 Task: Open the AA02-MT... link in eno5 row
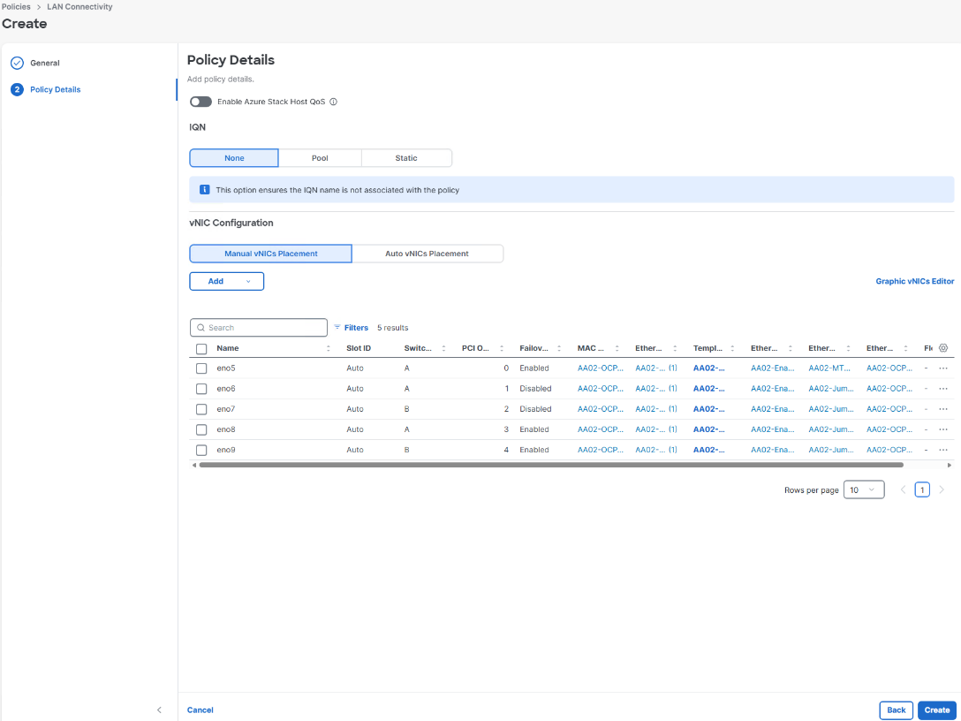[x=829, y=368]
